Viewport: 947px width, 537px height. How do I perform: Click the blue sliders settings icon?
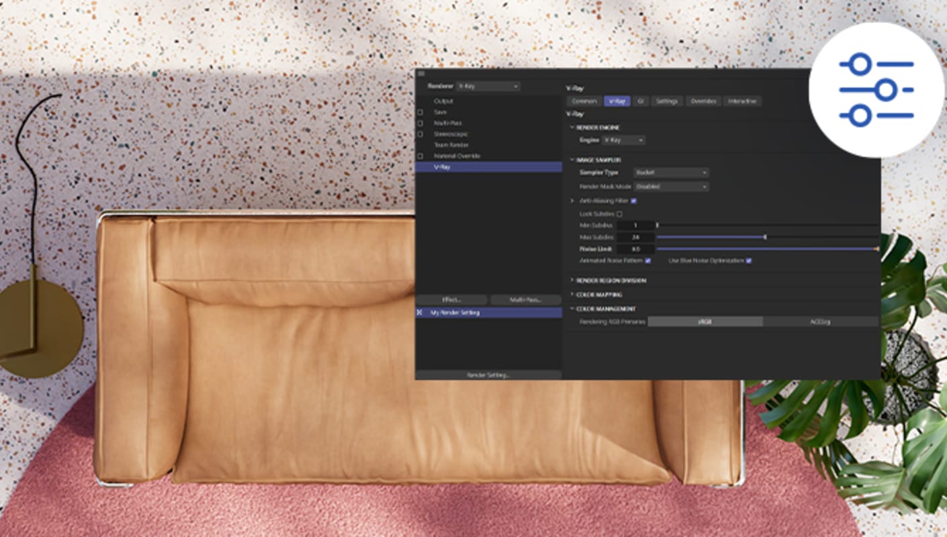pos(876,90)
